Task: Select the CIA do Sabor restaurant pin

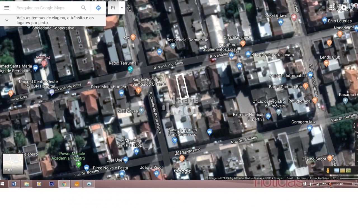Action: 330,158
